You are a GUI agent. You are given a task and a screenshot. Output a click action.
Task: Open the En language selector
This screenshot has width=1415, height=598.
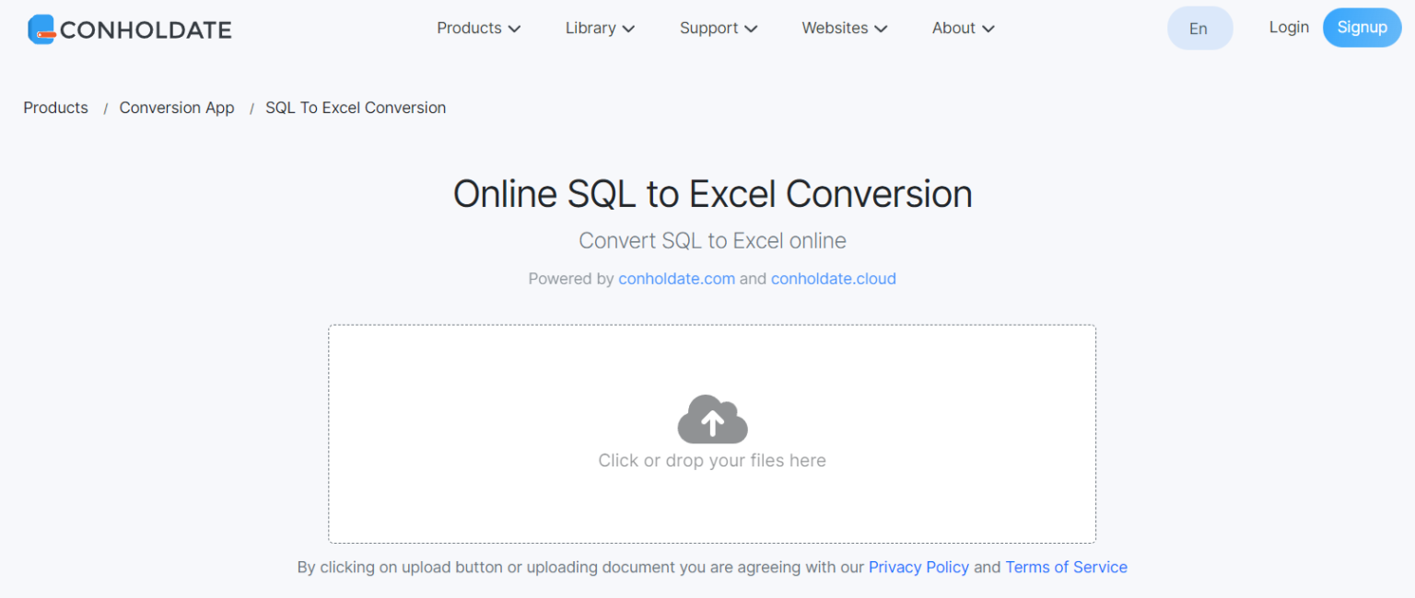[x=1199, y=28]
